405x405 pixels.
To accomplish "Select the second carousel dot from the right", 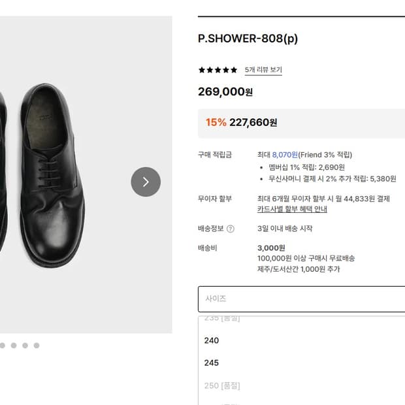I will 25,345.
